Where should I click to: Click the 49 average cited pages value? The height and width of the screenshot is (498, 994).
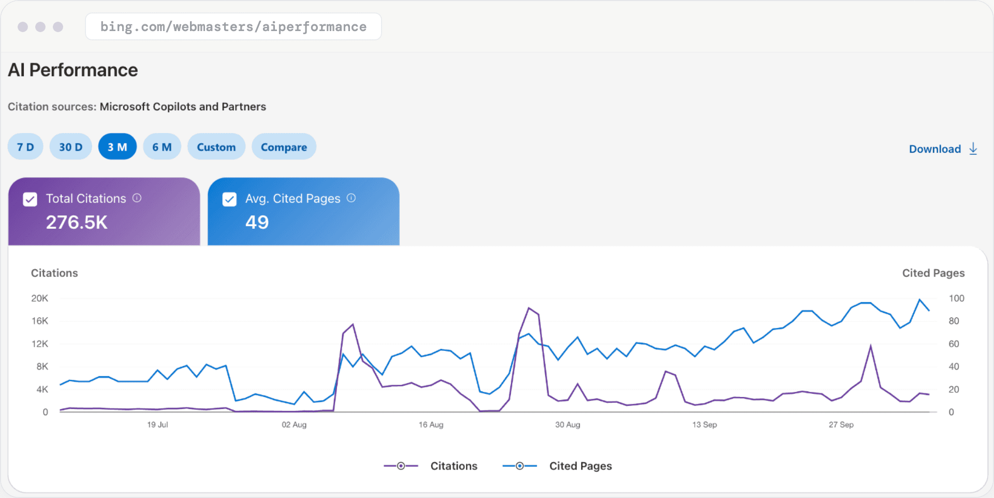(x=257, y=222)
